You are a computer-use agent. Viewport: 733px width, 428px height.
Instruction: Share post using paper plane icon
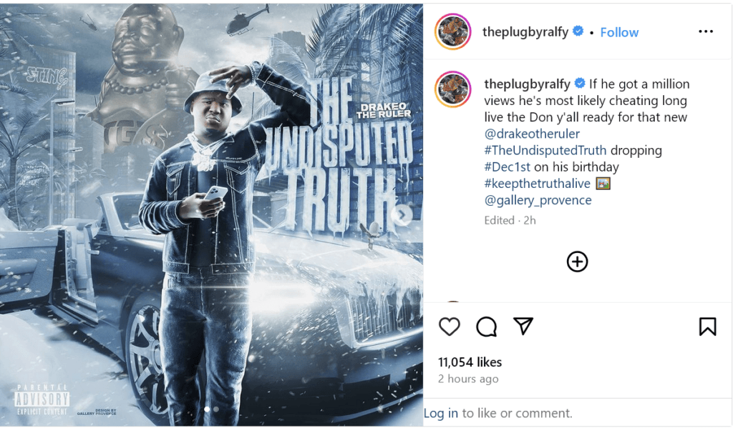(x=523, y=326)
